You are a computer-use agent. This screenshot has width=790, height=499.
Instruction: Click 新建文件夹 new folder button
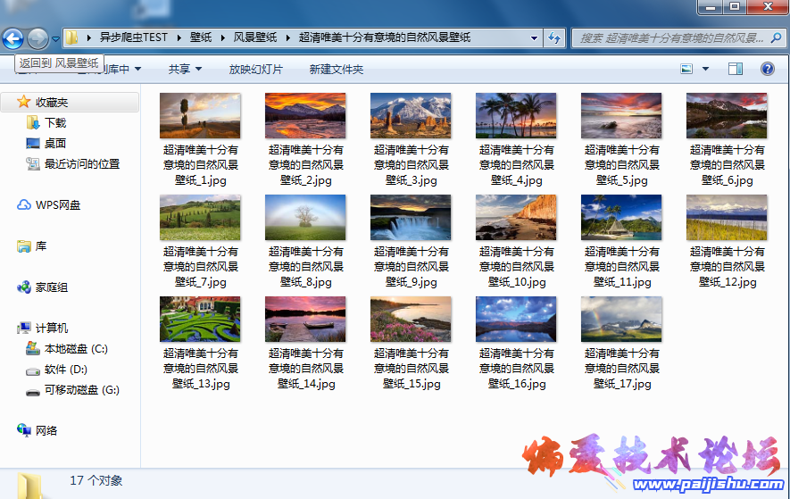337,69
